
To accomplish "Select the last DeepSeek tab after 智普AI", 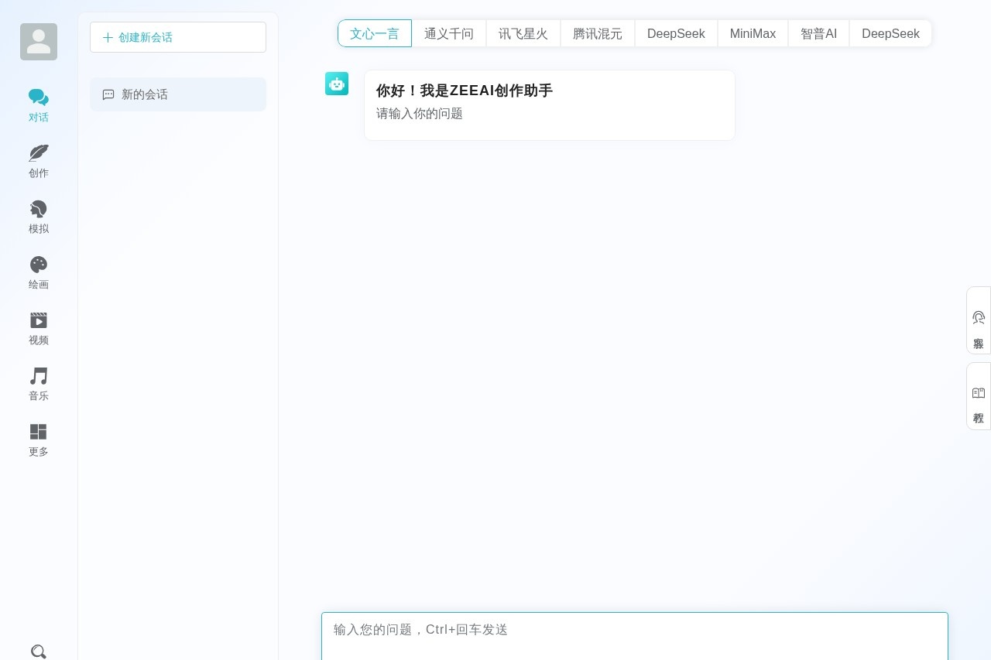I will tap(890, 33).
